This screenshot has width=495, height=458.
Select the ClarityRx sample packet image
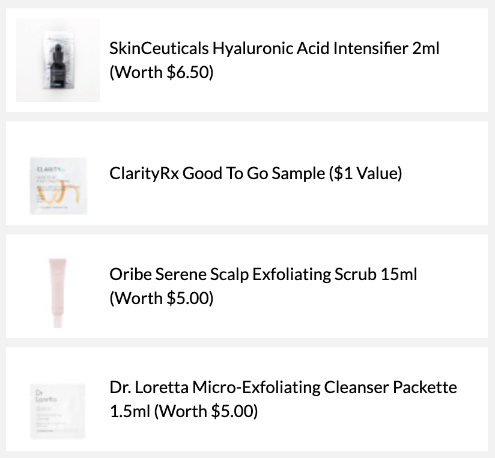click(58, 186)
